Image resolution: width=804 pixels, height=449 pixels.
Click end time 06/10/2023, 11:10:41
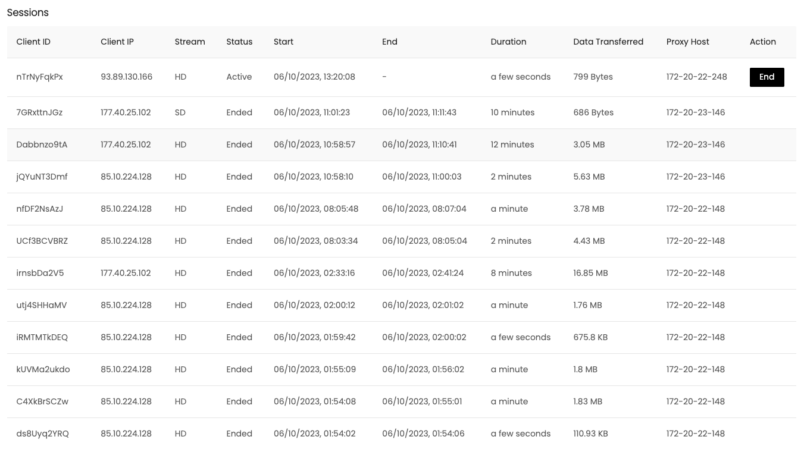pos(420,145)
